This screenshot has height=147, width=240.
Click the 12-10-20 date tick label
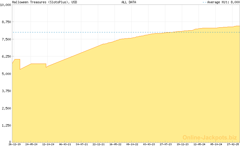click(48, 144)
